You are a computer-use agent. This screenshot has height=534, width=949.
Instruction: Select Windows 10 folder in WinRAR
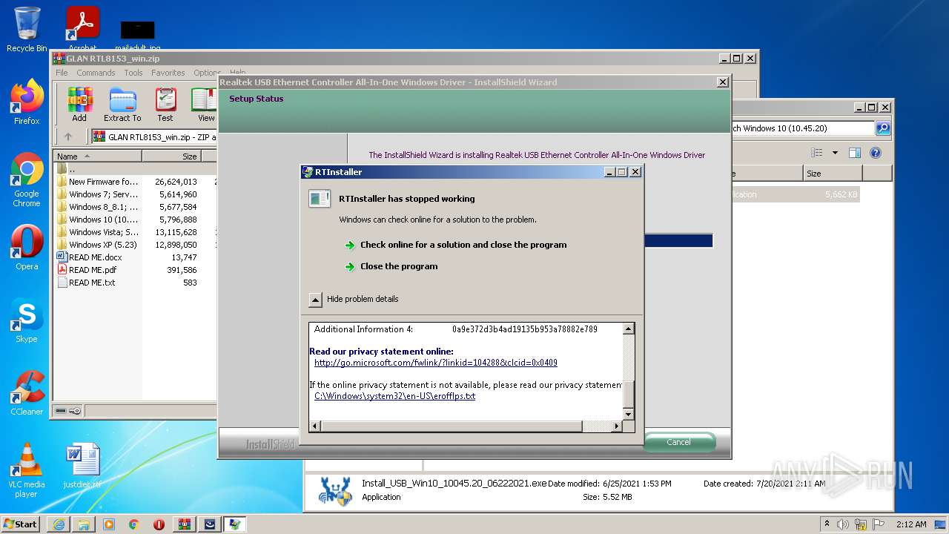point(99,220)
